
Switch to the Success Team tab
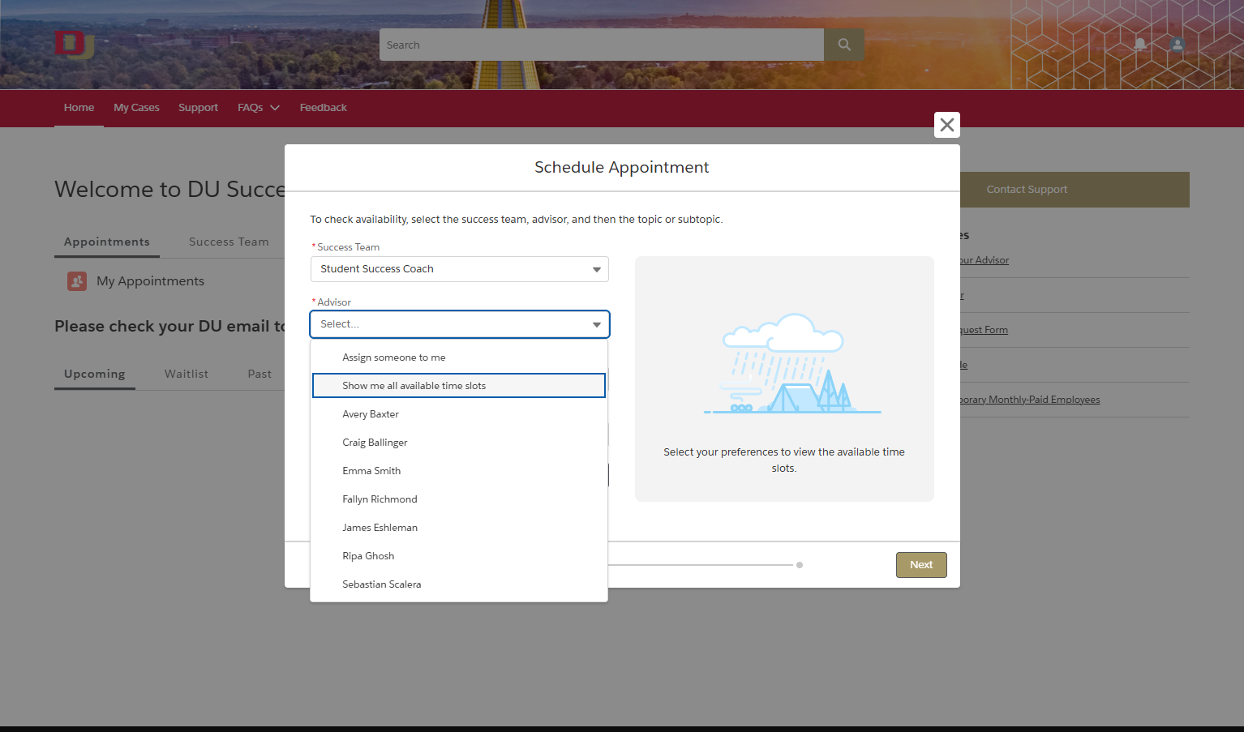coord(229,242)
